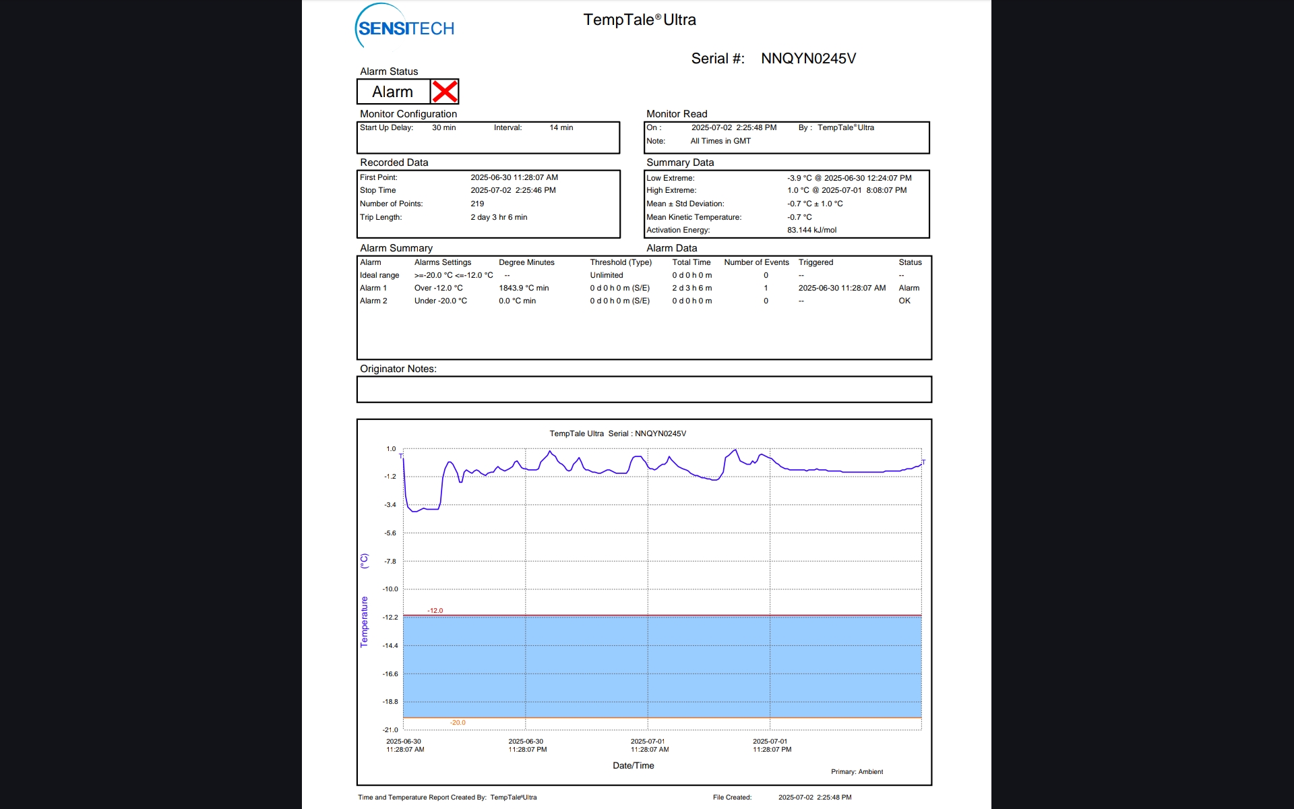Click the Primary: Ambient legend text
The height and width of the screenshot is (809, 1294).
[x=857, y=772]
